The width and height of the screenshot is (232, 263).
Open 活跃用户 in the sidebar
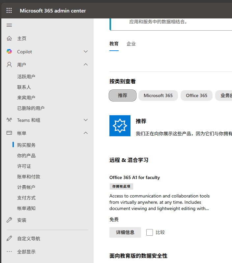pyautogui.click(x=26, y=77)
